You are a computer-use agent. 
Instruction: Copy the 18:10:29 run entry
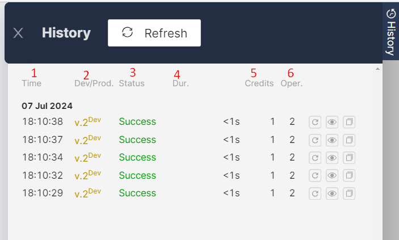(349, 193)
